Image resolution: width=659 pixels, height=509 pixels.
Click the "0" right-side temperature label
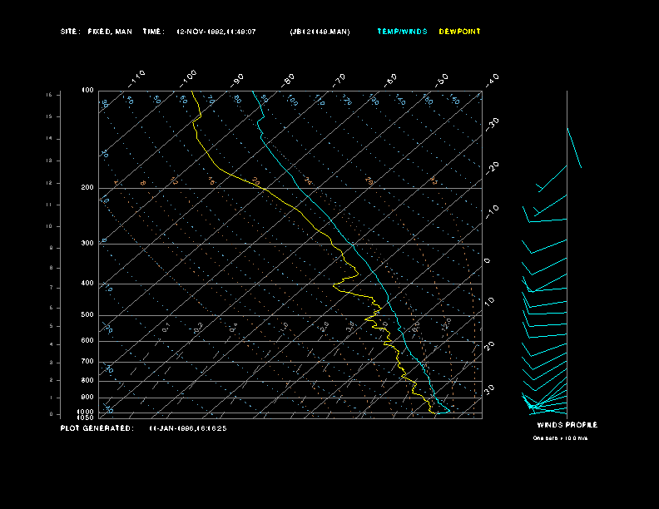[487, 261]
